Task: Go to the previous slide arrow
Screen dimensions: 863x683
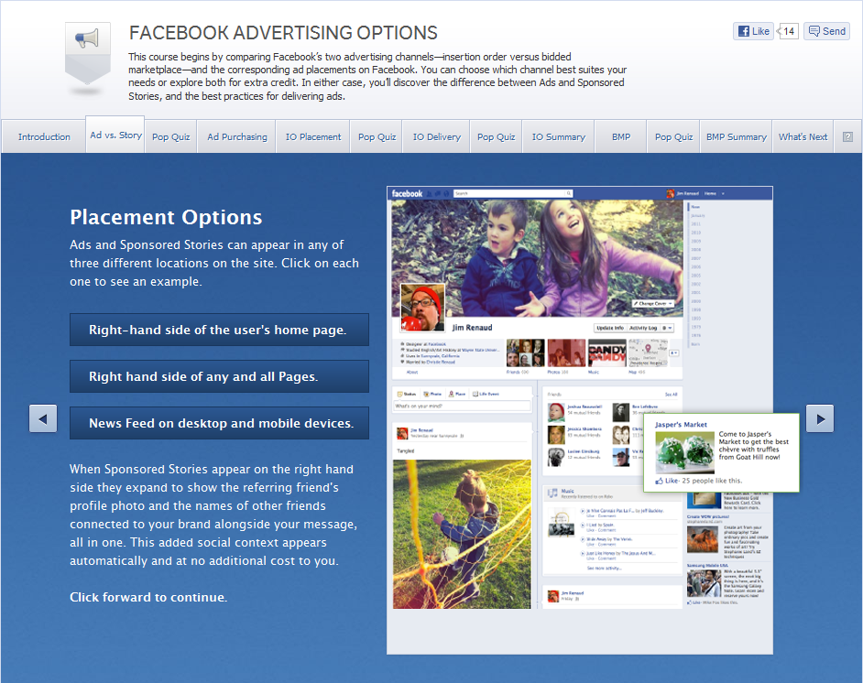Action: click(x=43, y=418)
